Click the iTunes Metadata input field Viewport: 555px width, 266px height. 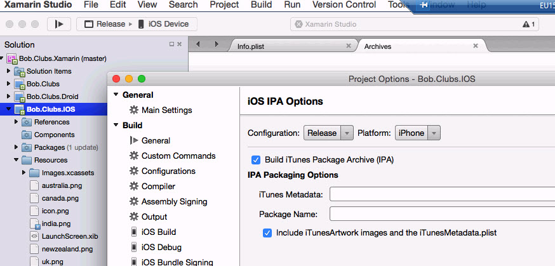tap(442, 194)
